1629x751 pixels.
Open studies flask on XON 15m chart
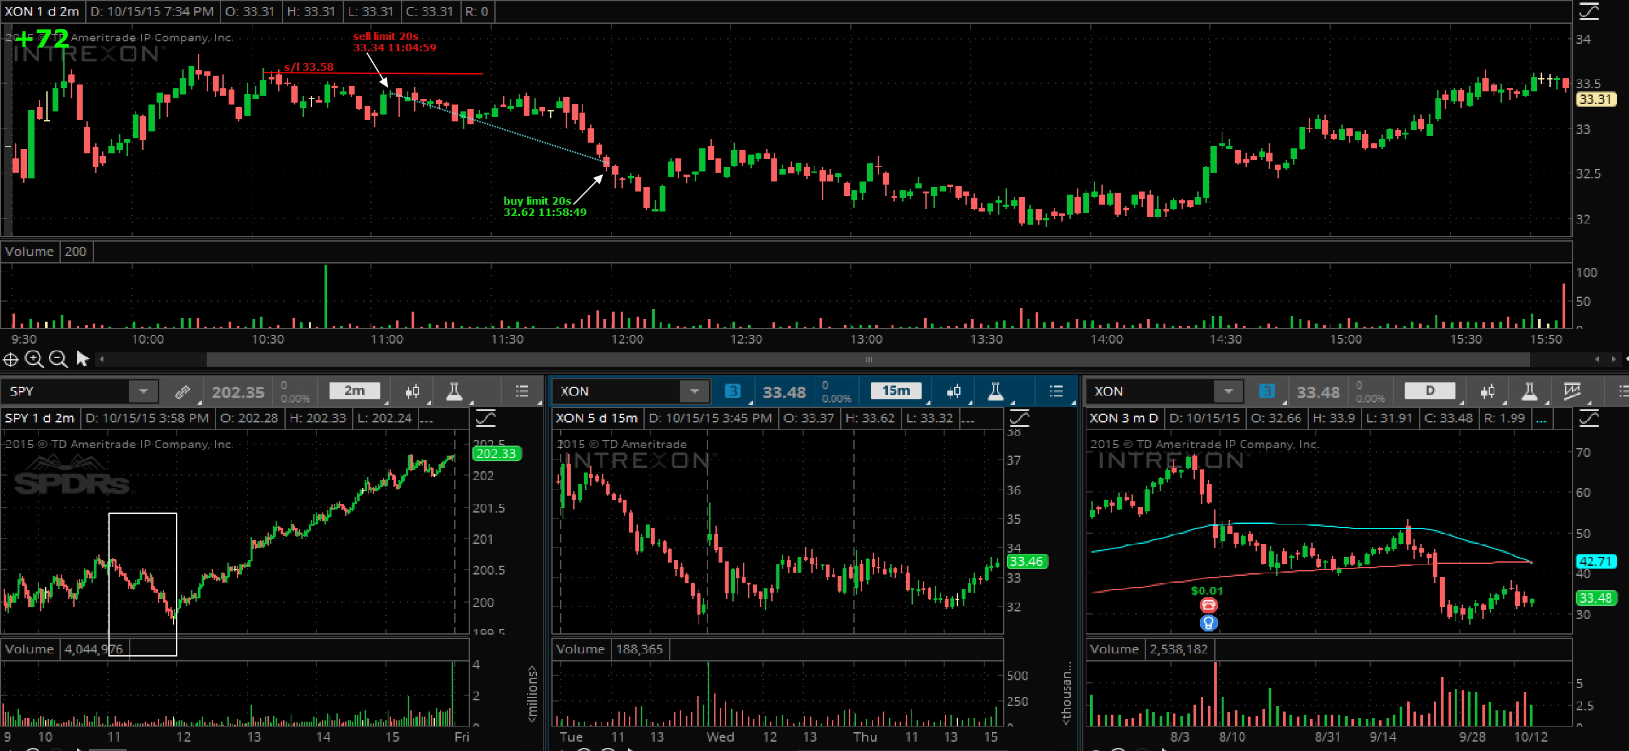[x=996, y=392]
